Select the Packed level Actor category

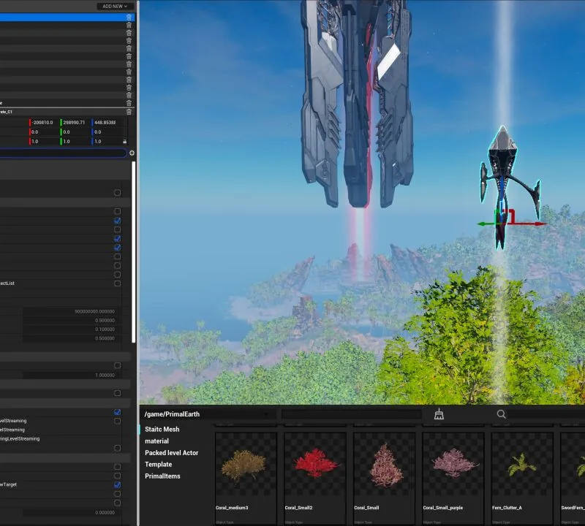tap(172, 452)
